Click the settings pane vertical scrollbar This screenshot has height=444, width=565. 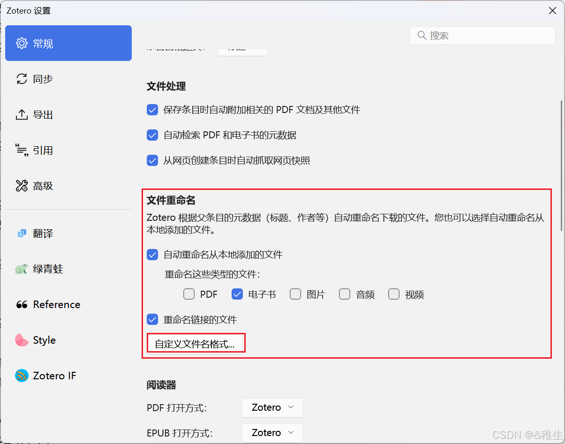pyautogui.click(x=561, y=165)
